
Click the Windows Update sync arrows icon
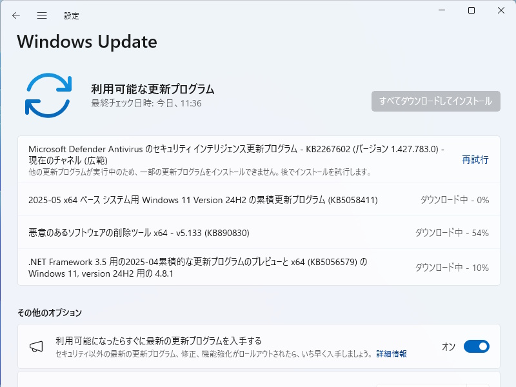(x=48, y=95)
